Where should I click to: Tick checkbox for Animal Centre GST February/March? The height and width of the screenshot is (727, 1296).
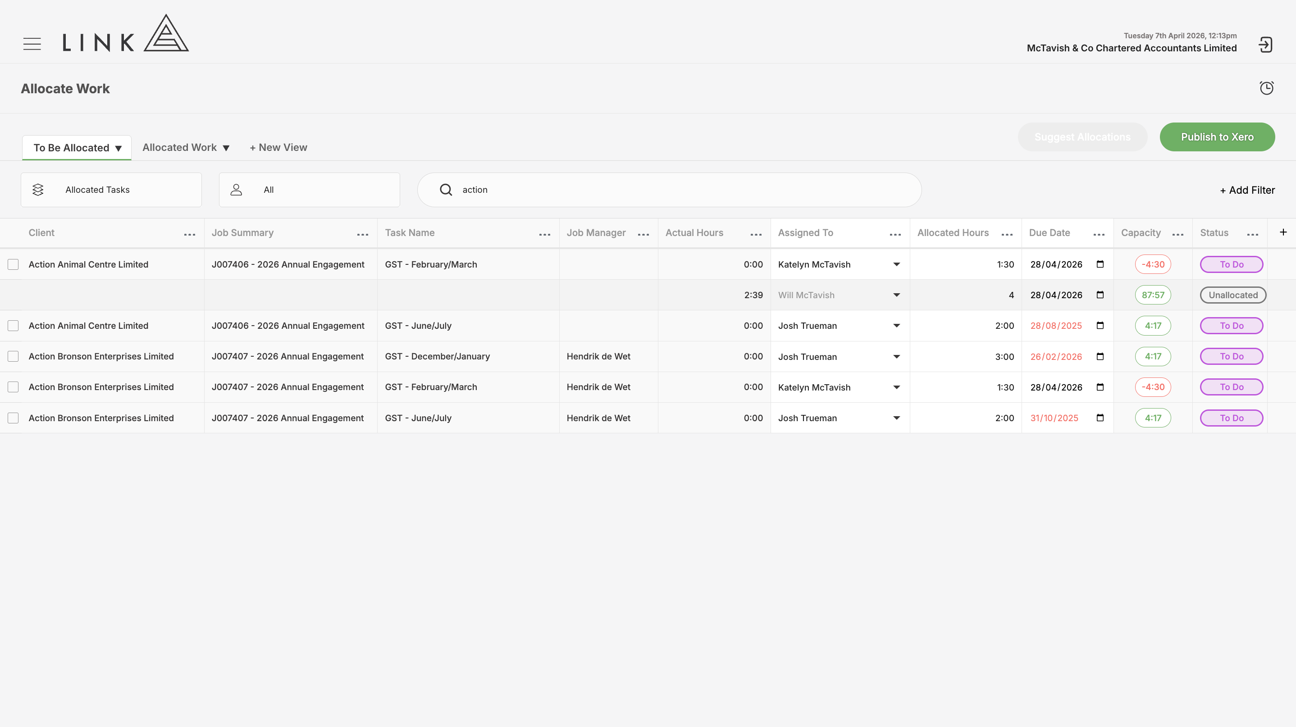(13, 264)
